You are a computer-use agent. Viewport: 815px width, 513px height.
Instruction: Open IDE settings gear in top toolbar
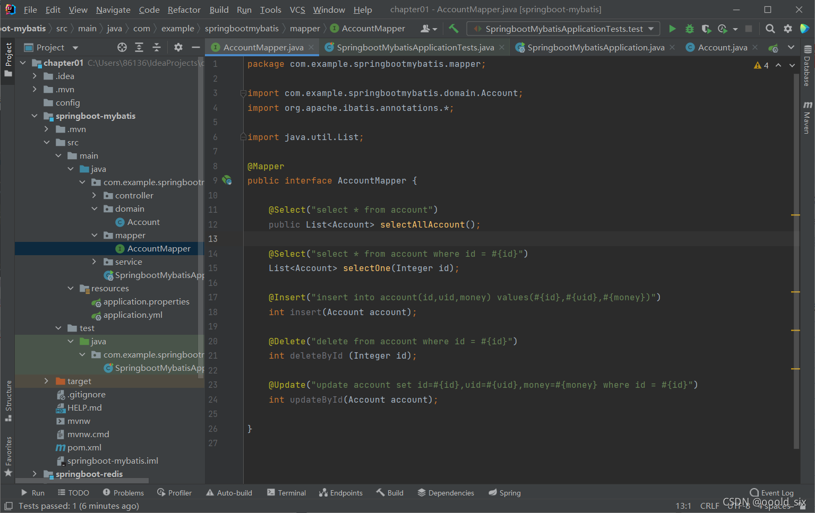(x=788, y=29)
